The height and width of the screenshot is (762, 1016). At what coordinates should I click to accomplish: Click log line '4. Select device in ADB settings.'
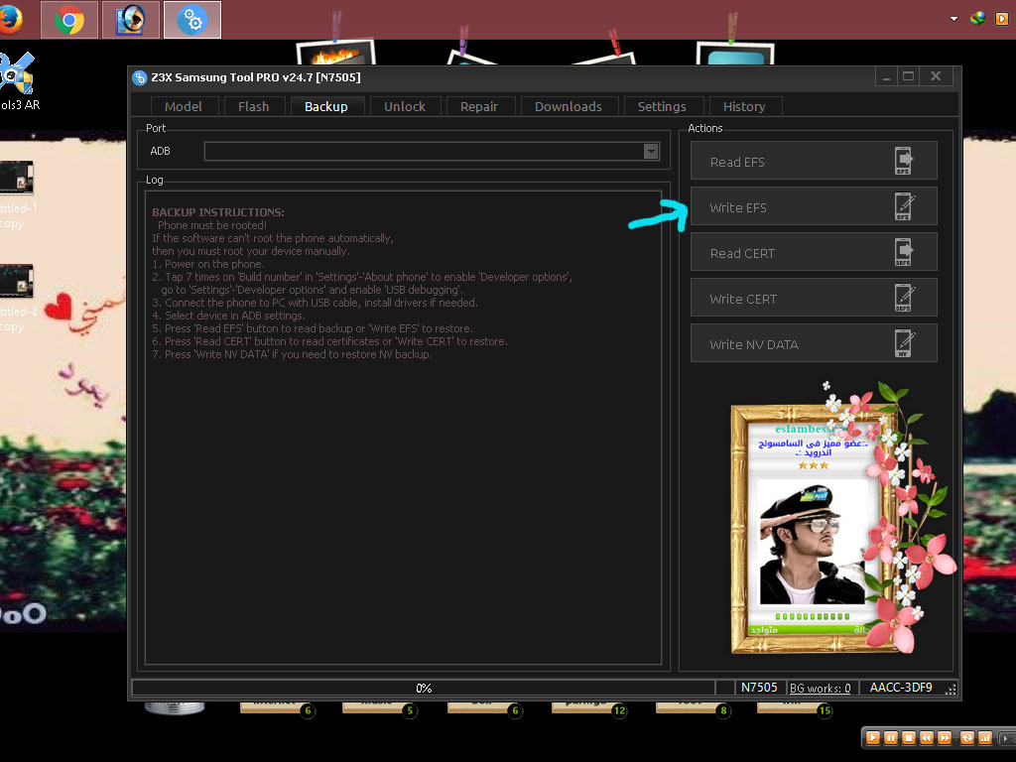(x=229, y=316)
